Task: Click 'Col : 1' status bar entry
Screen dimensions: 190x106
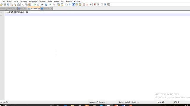Action: click(x=127, y=102)
